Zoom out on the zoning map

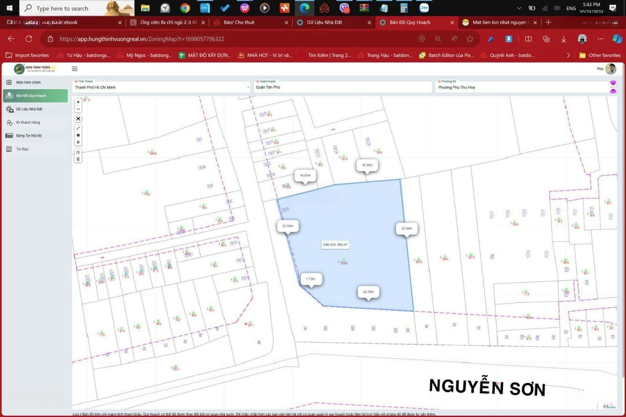(78, 109)
